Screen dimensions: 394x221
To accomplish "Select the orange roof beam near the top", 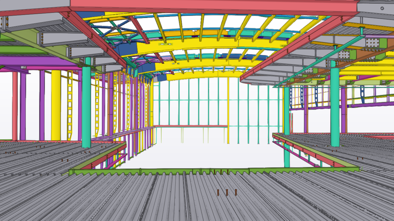I will coord(197,33).
